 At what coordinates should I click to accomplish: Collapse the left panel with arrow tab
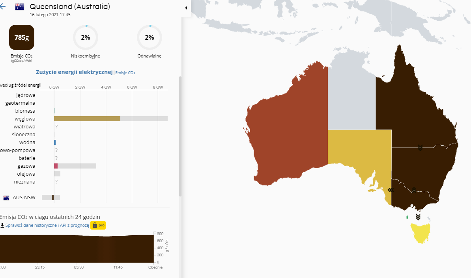186,8
